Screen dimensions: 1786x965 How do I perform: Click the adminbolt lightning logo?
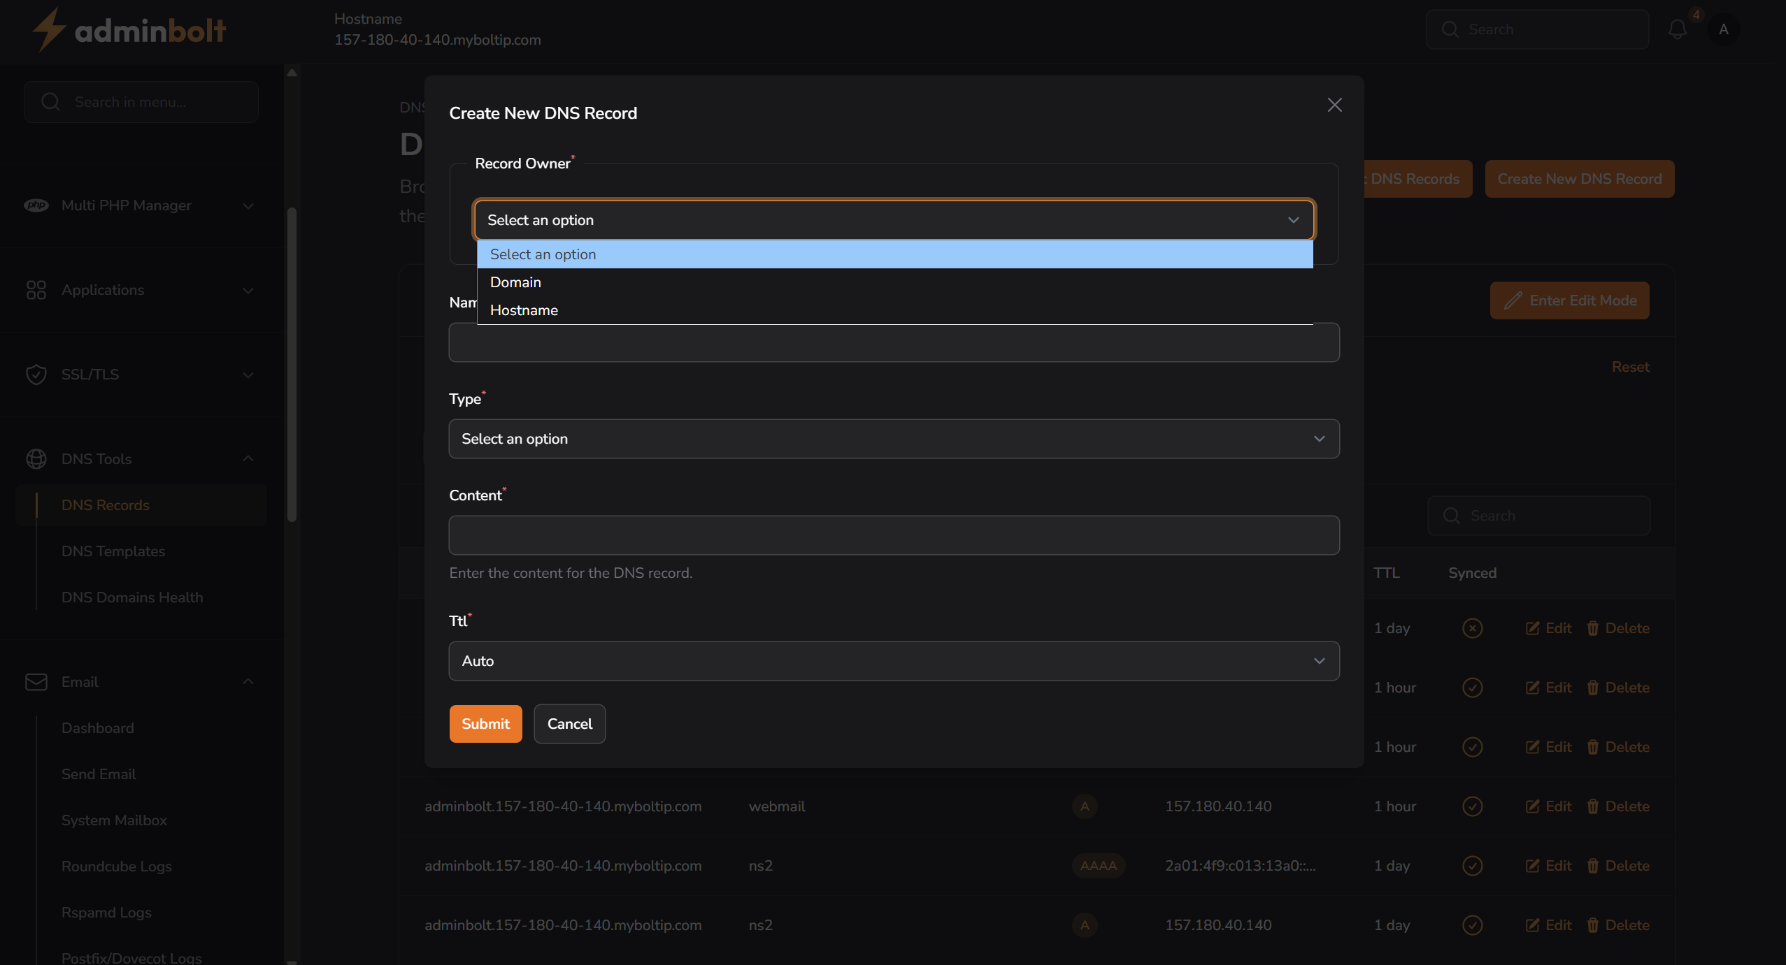[x=49, y=30]
